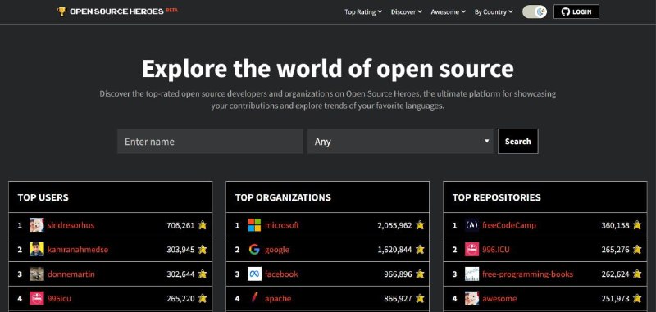
Task: Expand the Discover menu
Action: [407, 12]
